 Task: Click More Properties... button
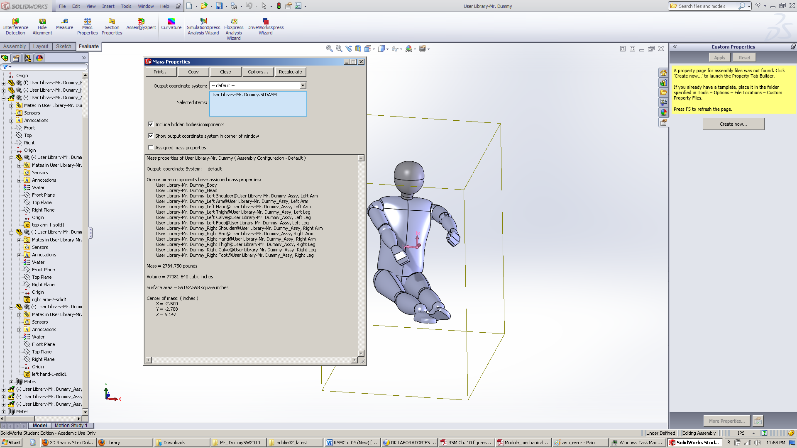tap(726, 421)
